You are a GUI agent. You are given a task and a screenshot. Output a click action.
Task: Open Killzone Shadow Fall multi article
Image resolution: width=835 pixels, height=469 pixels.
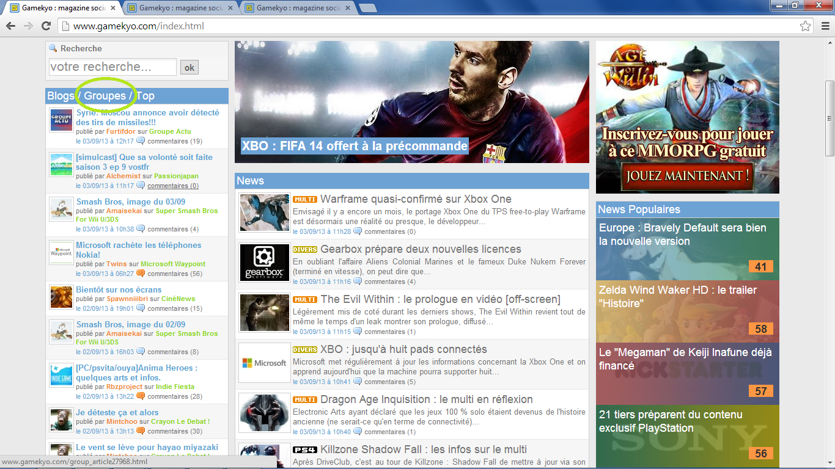pyautogui.click(x=424, y=449)
